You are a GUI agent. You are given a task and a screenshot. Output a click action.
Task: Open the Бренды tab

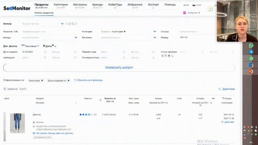[98, 5]
